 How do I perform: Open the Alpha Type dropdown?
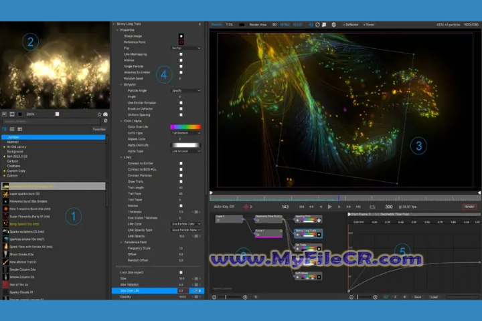click(186, 151)
